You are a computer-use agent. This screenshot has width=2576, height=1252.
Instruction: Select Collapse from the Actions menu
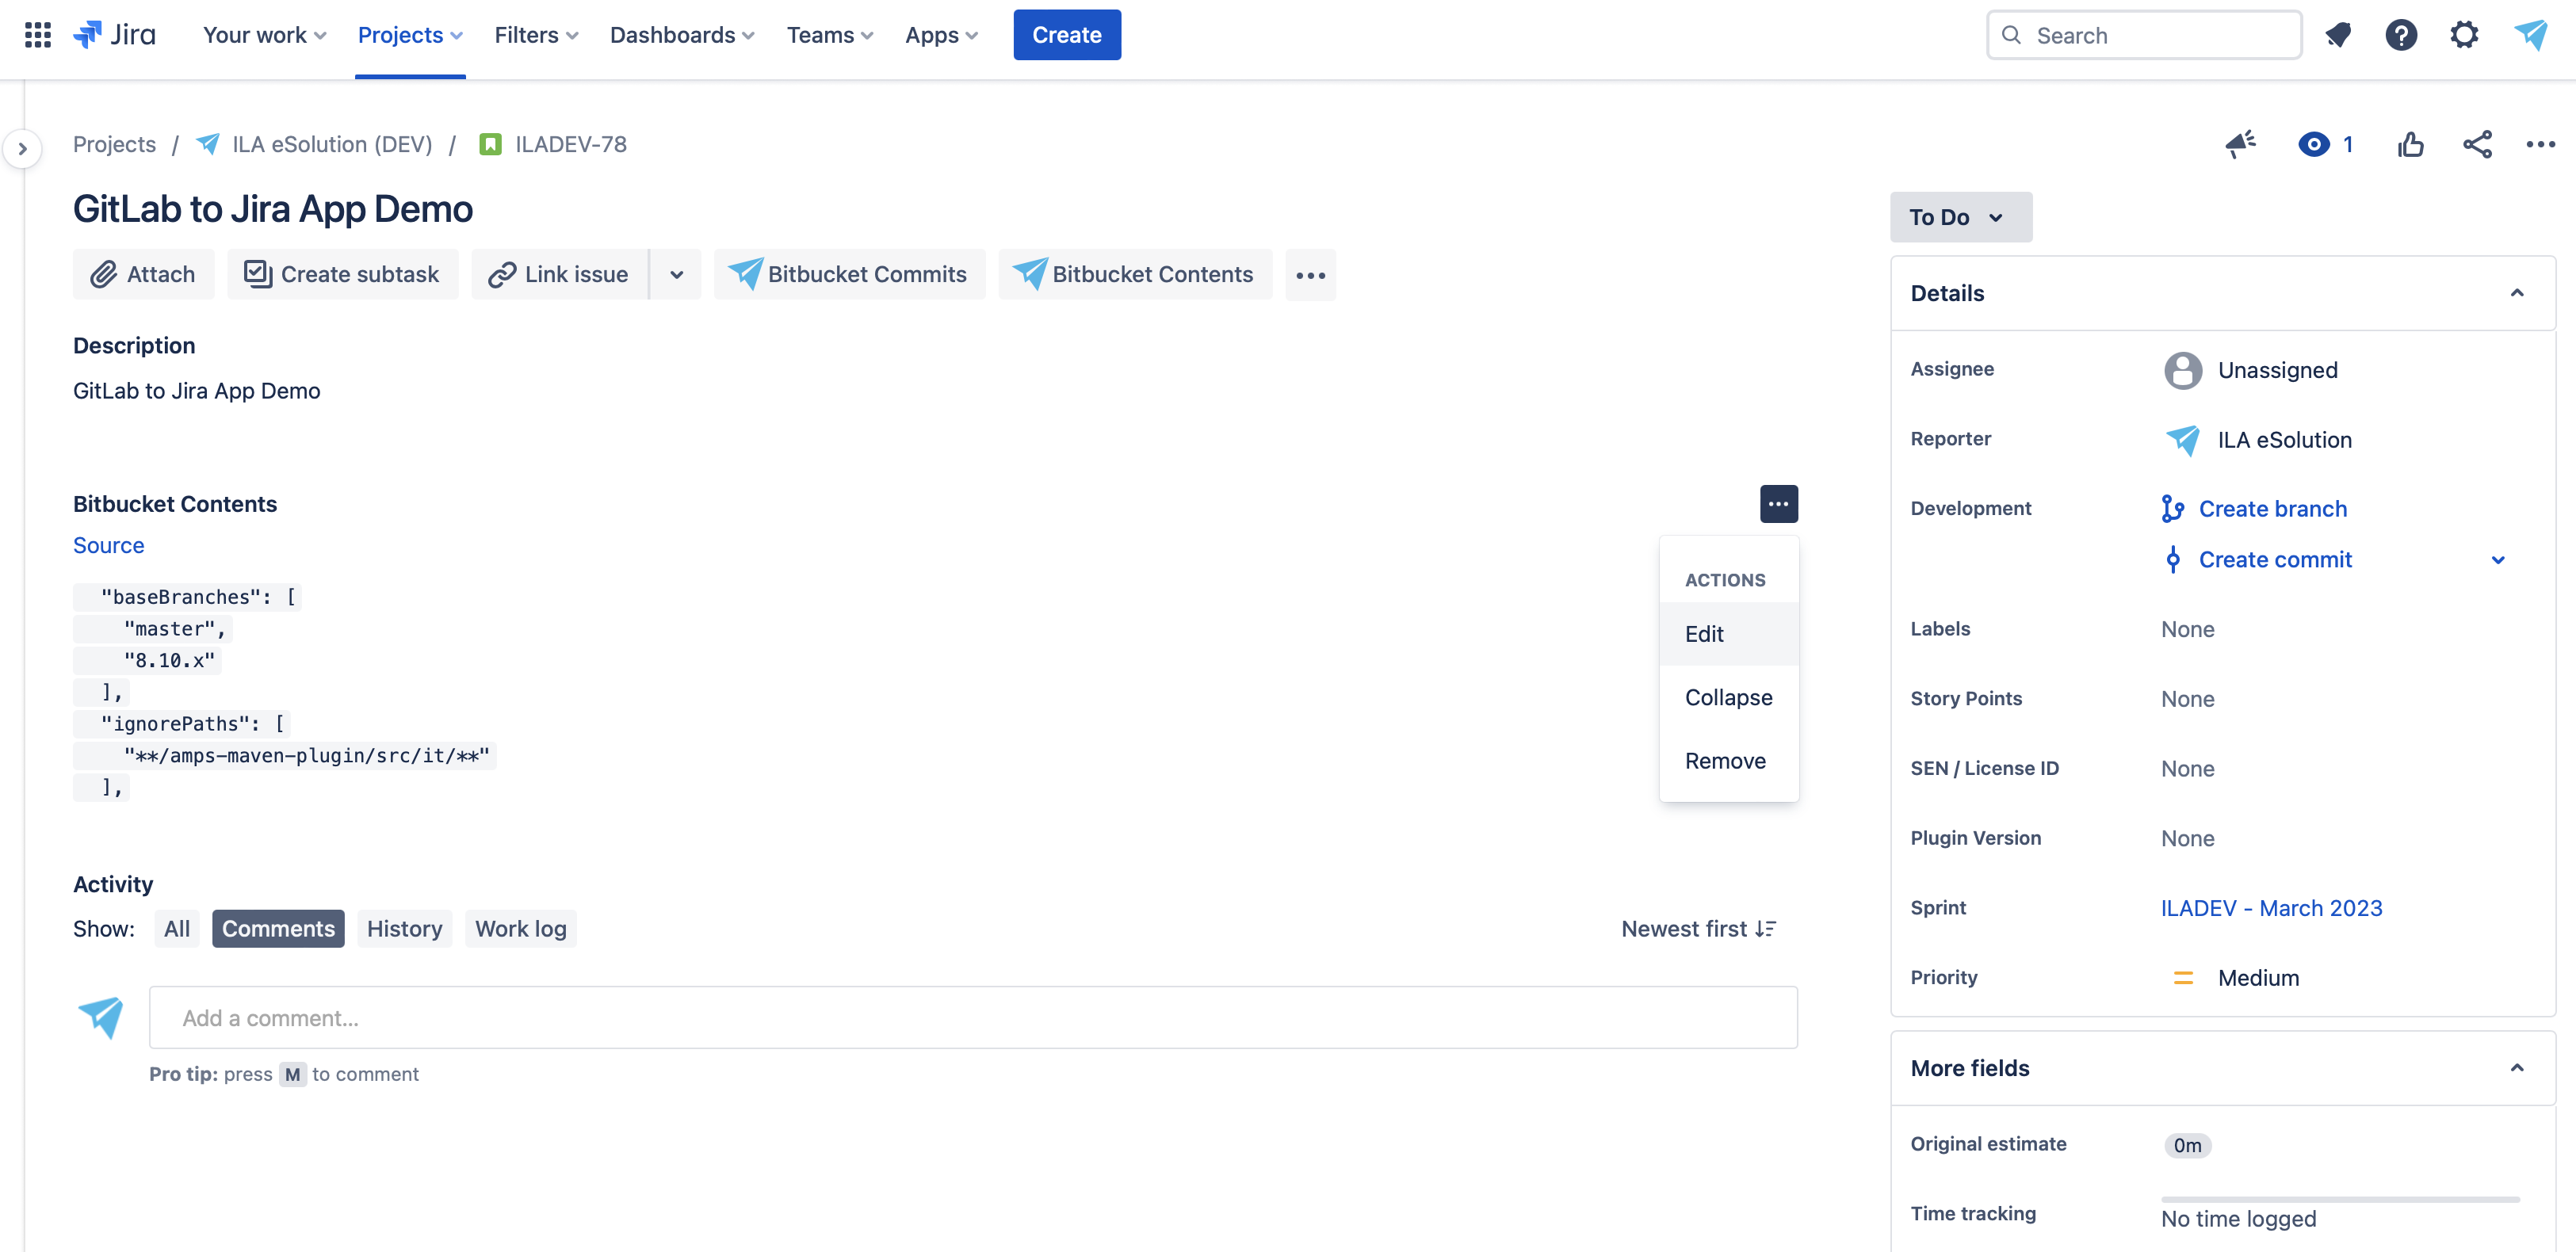[x=1728, y=697]
